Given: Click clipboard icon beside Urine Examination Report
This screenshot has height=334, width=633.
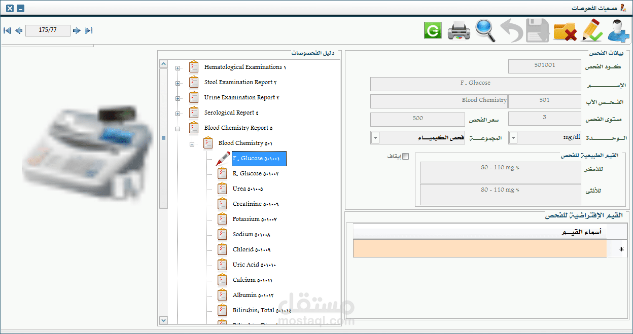Looking at the screenshot, I should 194,97.
